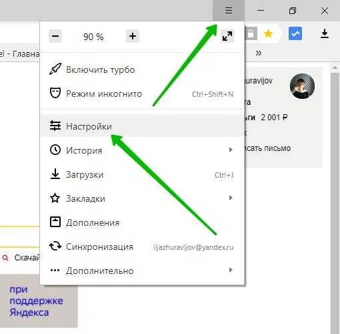This screenshot has height=334, width=340.
Task: Click the user profile avatar photo
Action: coord(302,86)
